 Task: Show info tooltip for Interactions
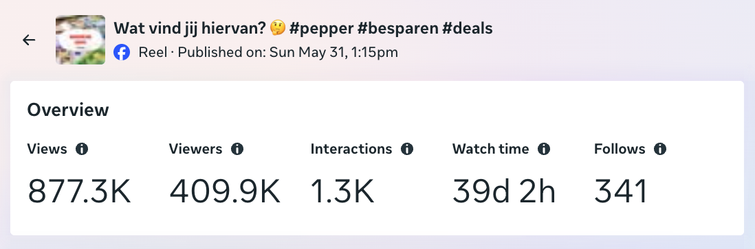(x=407, y=149)
